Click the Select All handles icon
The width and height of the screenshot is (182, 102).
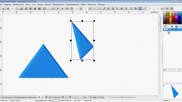44,8
